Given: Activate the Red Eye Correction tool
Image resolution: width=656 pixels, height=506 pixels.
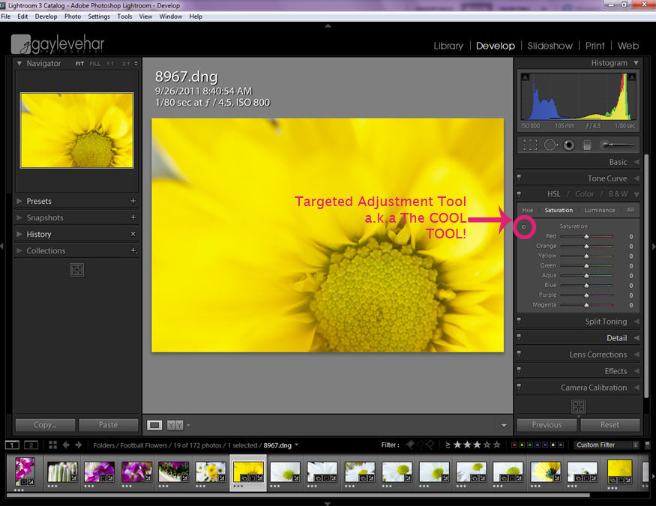Looking at the screenshot, I should pyautogui.click(x=569, y=145).
